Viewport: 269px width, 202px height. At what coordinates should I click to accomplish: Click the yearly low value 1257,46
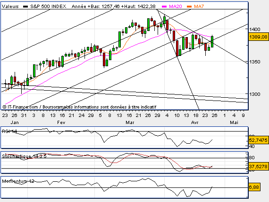pos(111,7)
